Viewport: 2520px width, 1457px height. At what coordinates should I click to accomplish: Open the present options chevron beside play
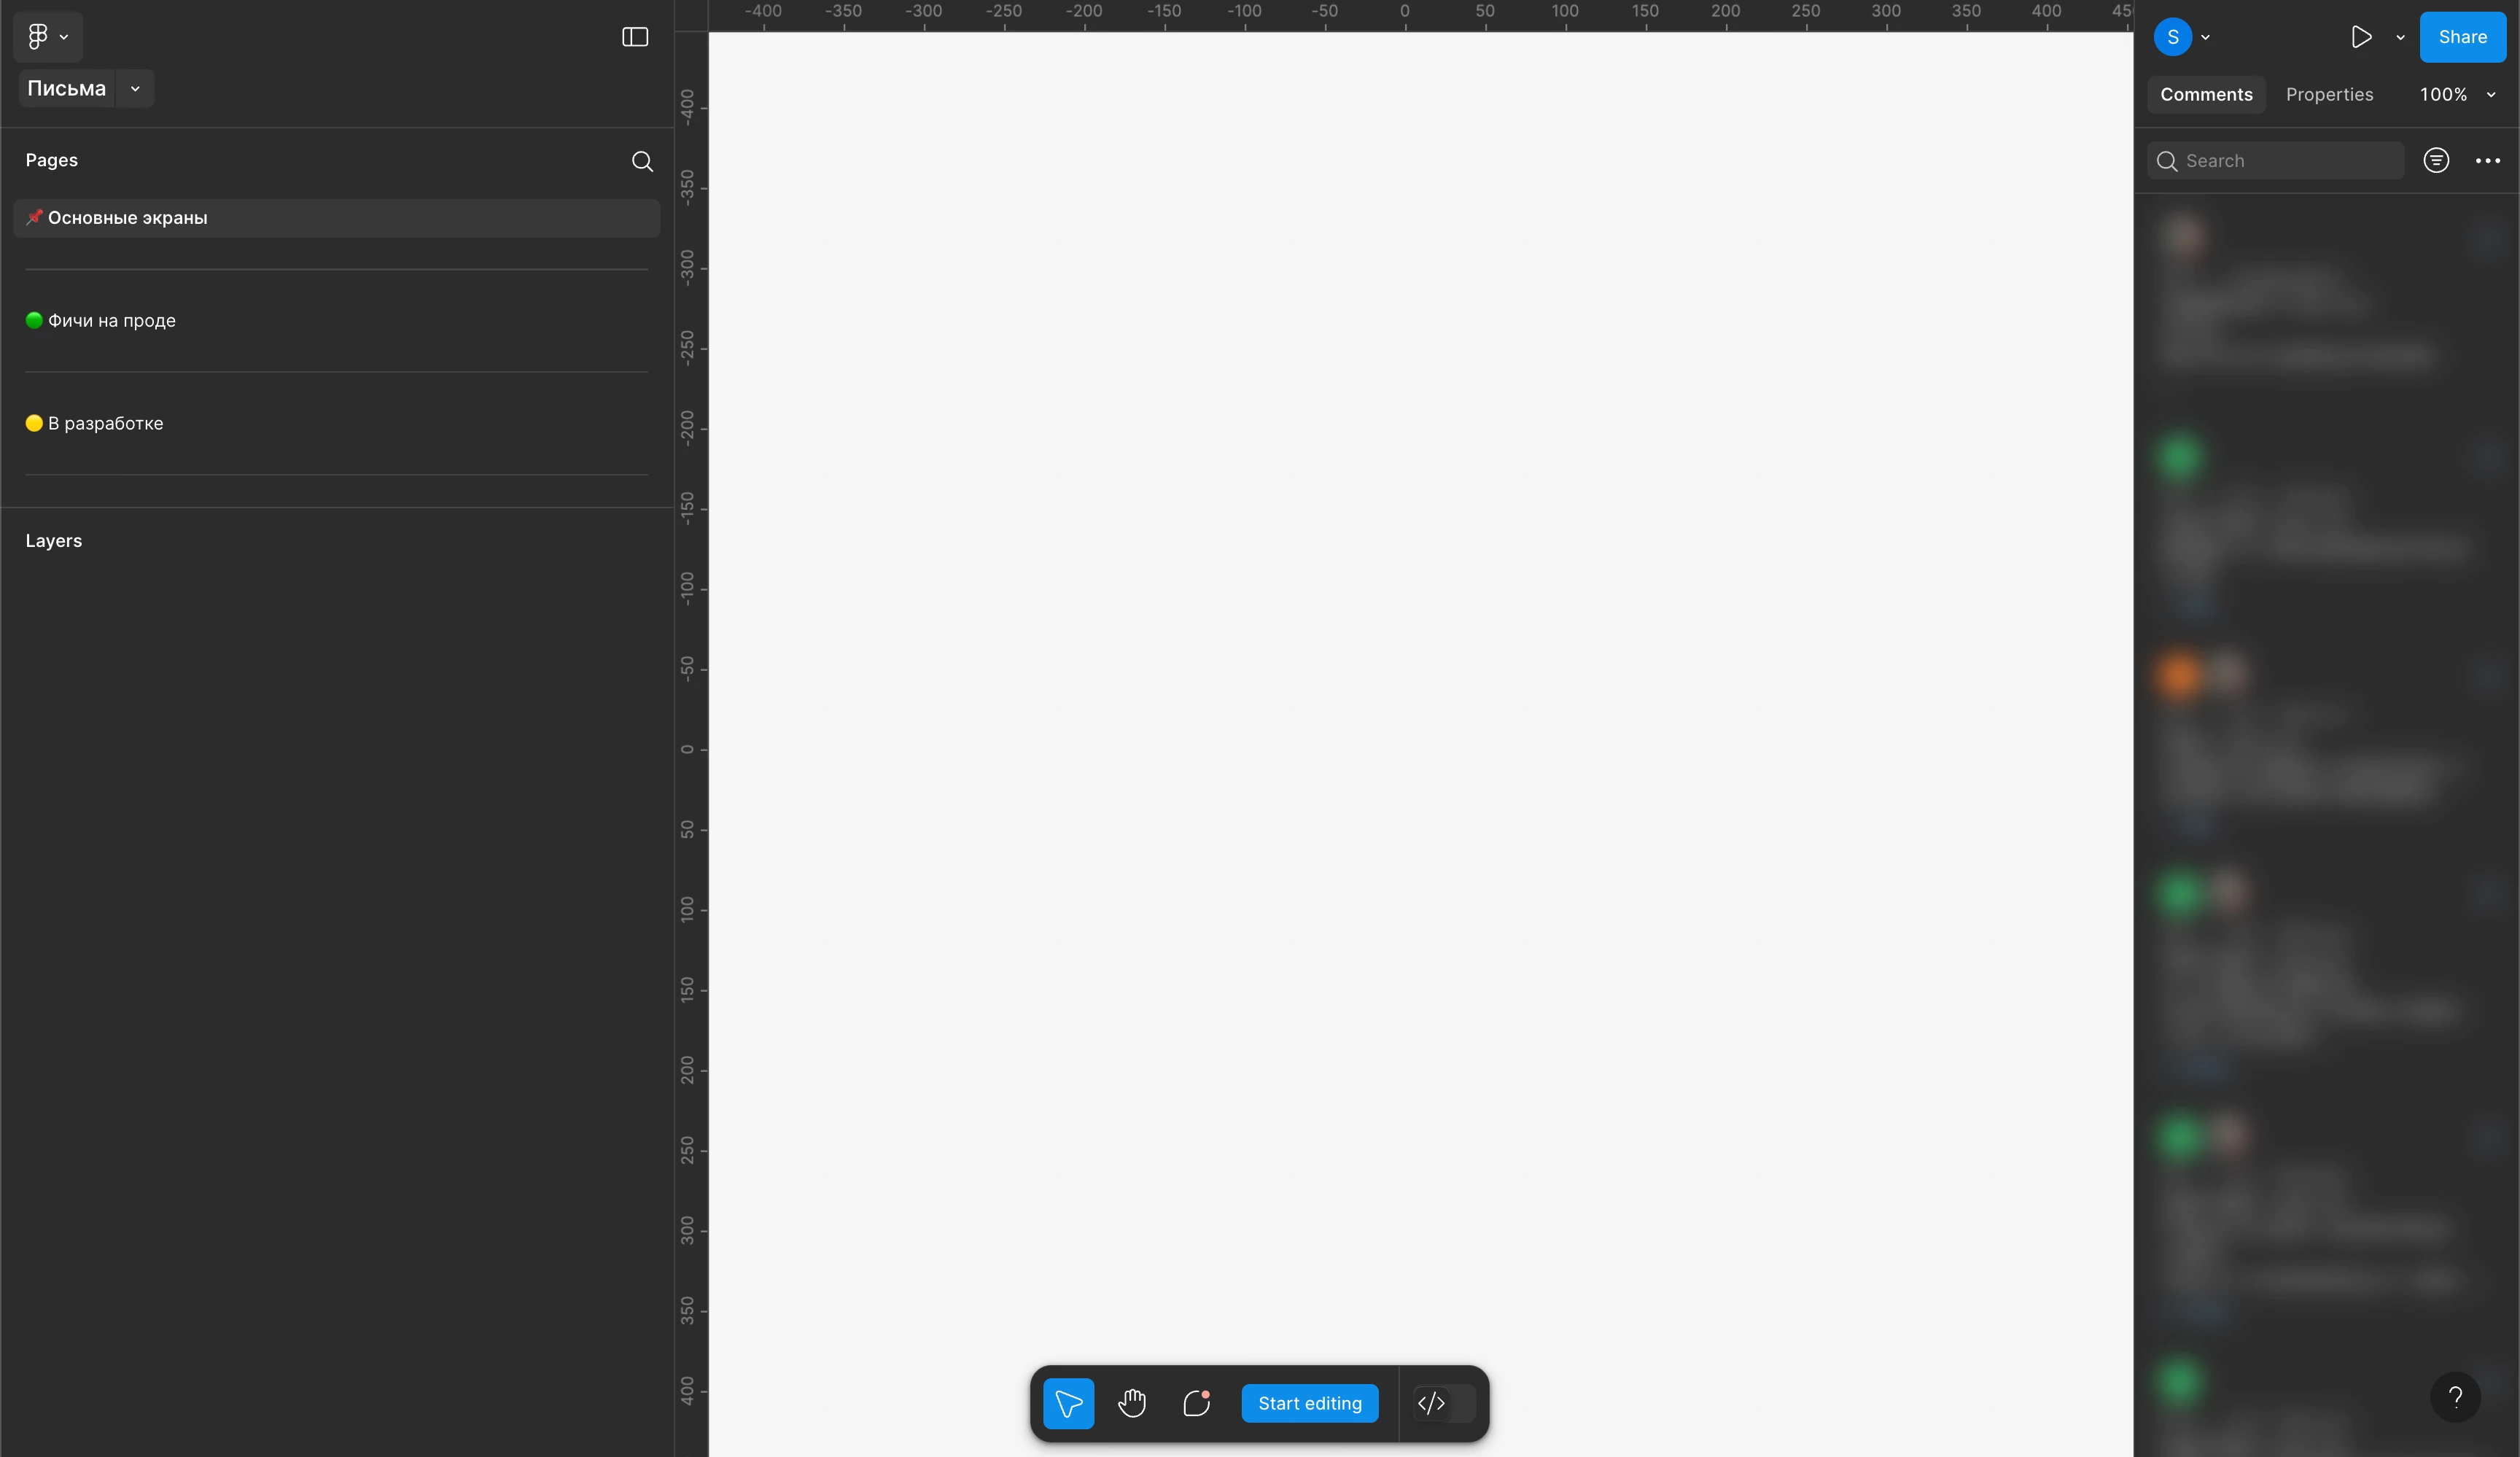point(2400,37)
